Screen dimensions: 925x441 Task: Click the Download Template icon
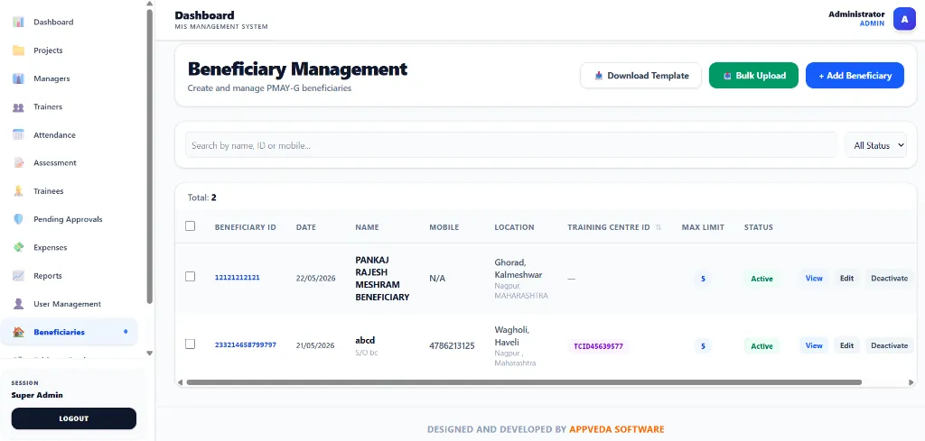(599, 76)
